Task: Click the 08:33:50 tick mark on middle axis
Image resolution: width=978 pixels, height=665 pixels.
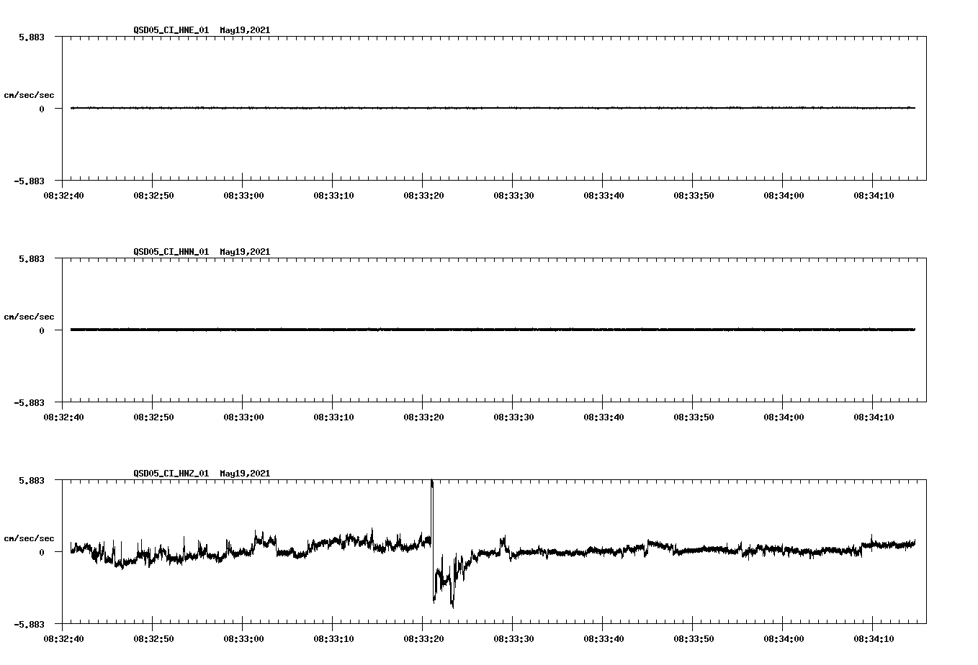Action: (x=692, y=404)
